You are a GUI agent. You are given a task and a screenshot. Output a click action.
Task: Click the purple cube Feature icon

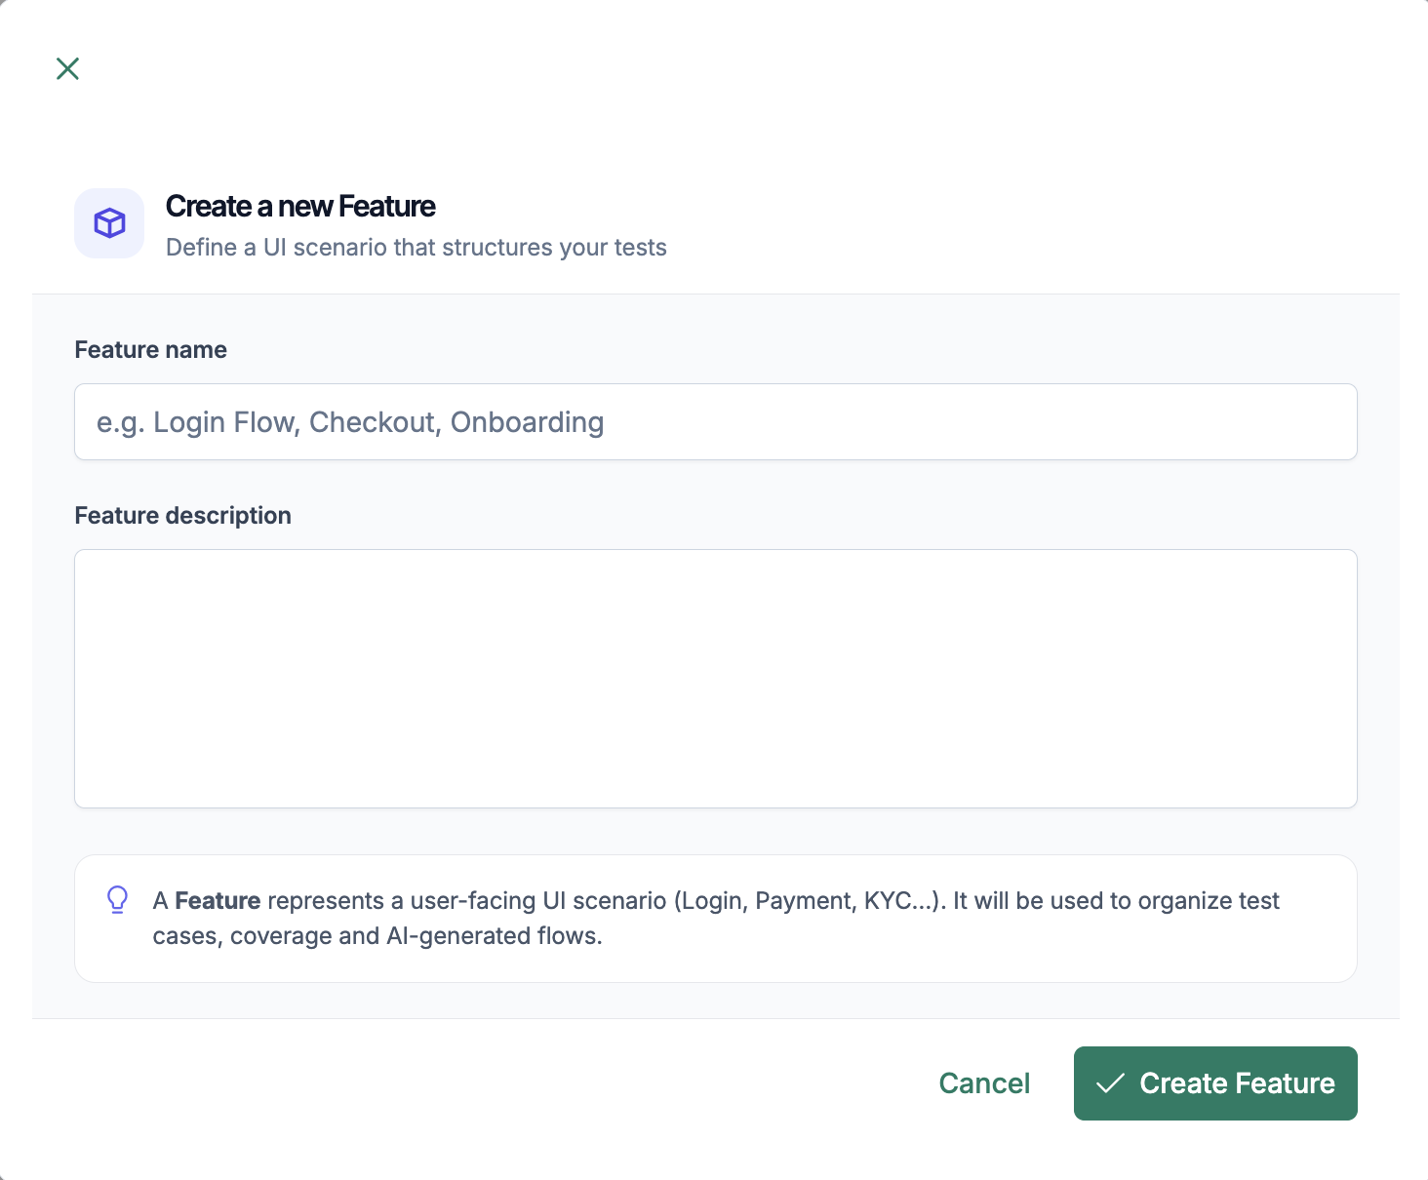point(109,223)
